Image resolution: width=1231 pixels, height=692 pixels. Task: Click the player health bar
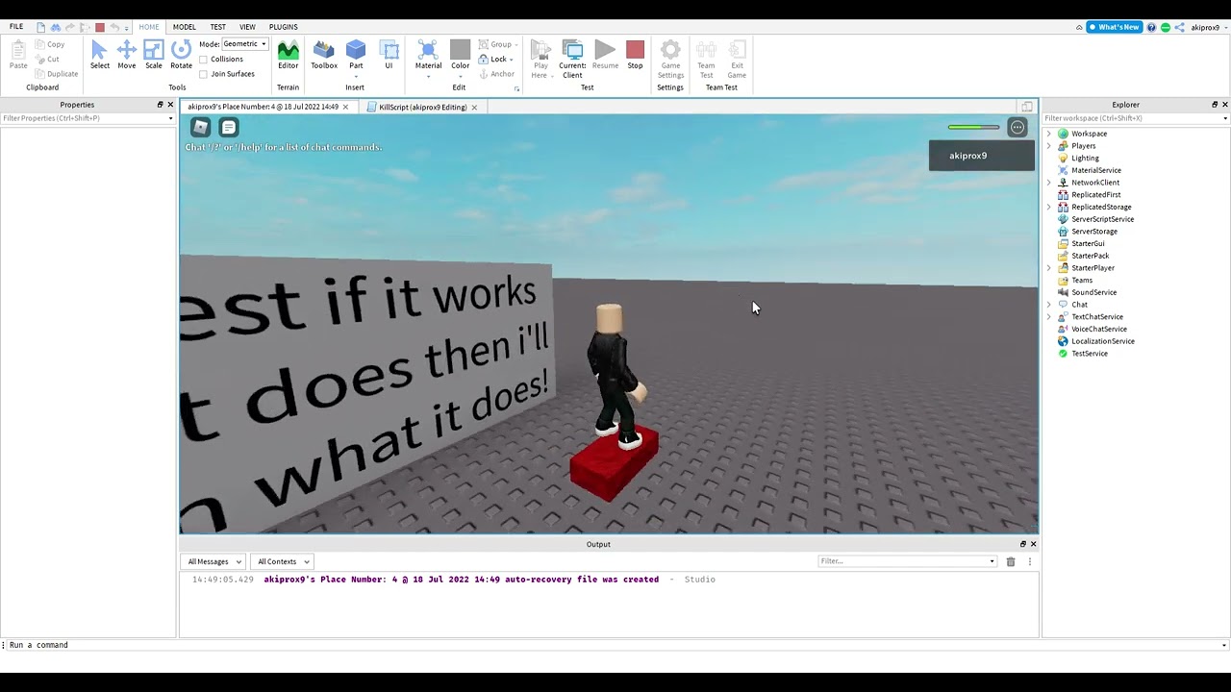(x=973, y=127)
